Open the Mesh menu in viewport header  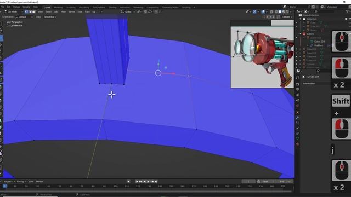[x=64, y=11]
